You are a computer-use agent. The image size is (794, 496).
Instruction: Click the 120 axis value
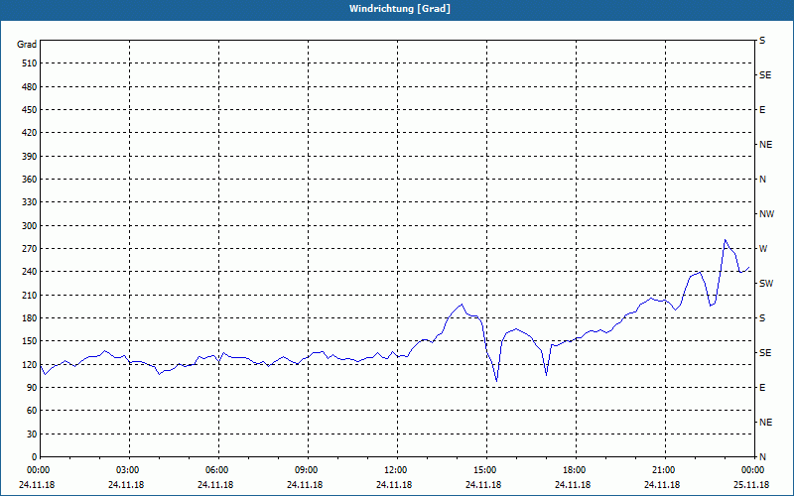pyautogui.click(x=30, y=364)
